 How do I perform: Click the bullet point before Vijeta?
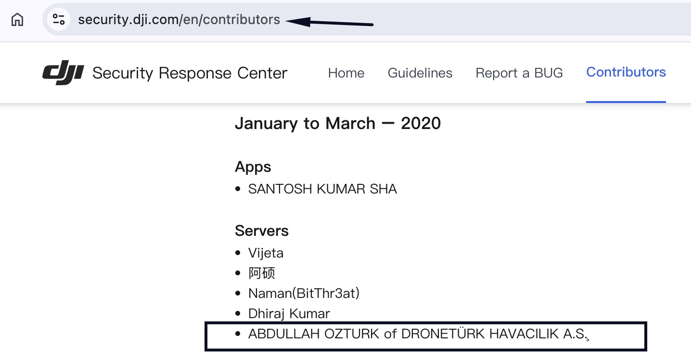click(238, 253)
